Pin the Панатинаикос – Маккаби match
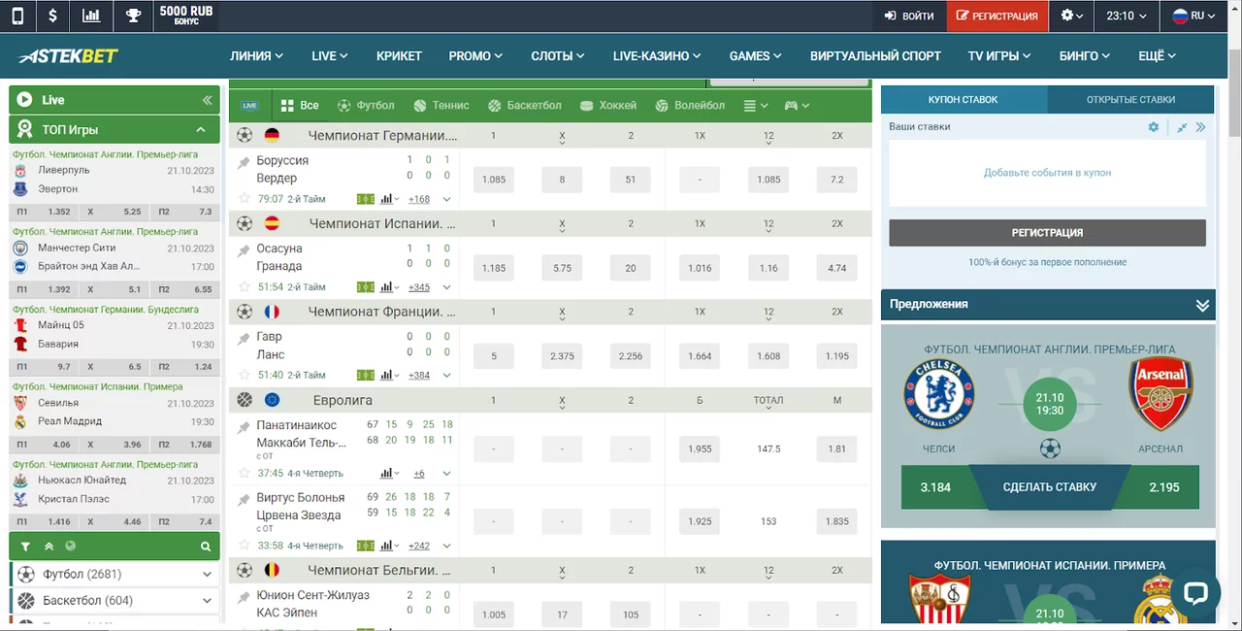Image resolution: width=1242 pixels, height=631 pixels. [x=245, y=427]
